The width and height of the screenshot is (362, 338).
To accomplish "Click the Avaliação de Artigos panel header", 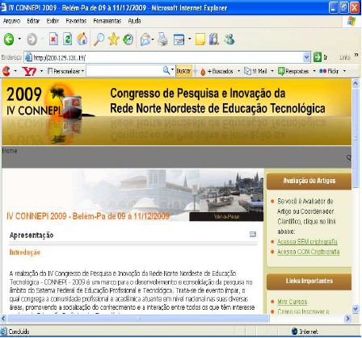I will click(309, 181).
